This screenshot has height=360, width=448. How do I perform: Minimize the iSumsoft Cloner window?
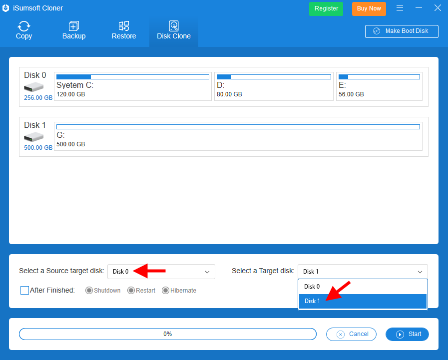[x=419, y=8]
